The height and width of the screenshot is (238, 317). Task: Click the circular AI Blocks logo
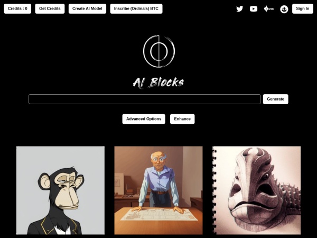[x=159, y=51]
